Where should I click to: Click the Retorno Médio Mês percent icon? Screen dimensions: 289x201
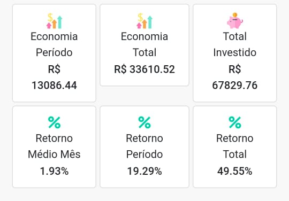point(54,122)
